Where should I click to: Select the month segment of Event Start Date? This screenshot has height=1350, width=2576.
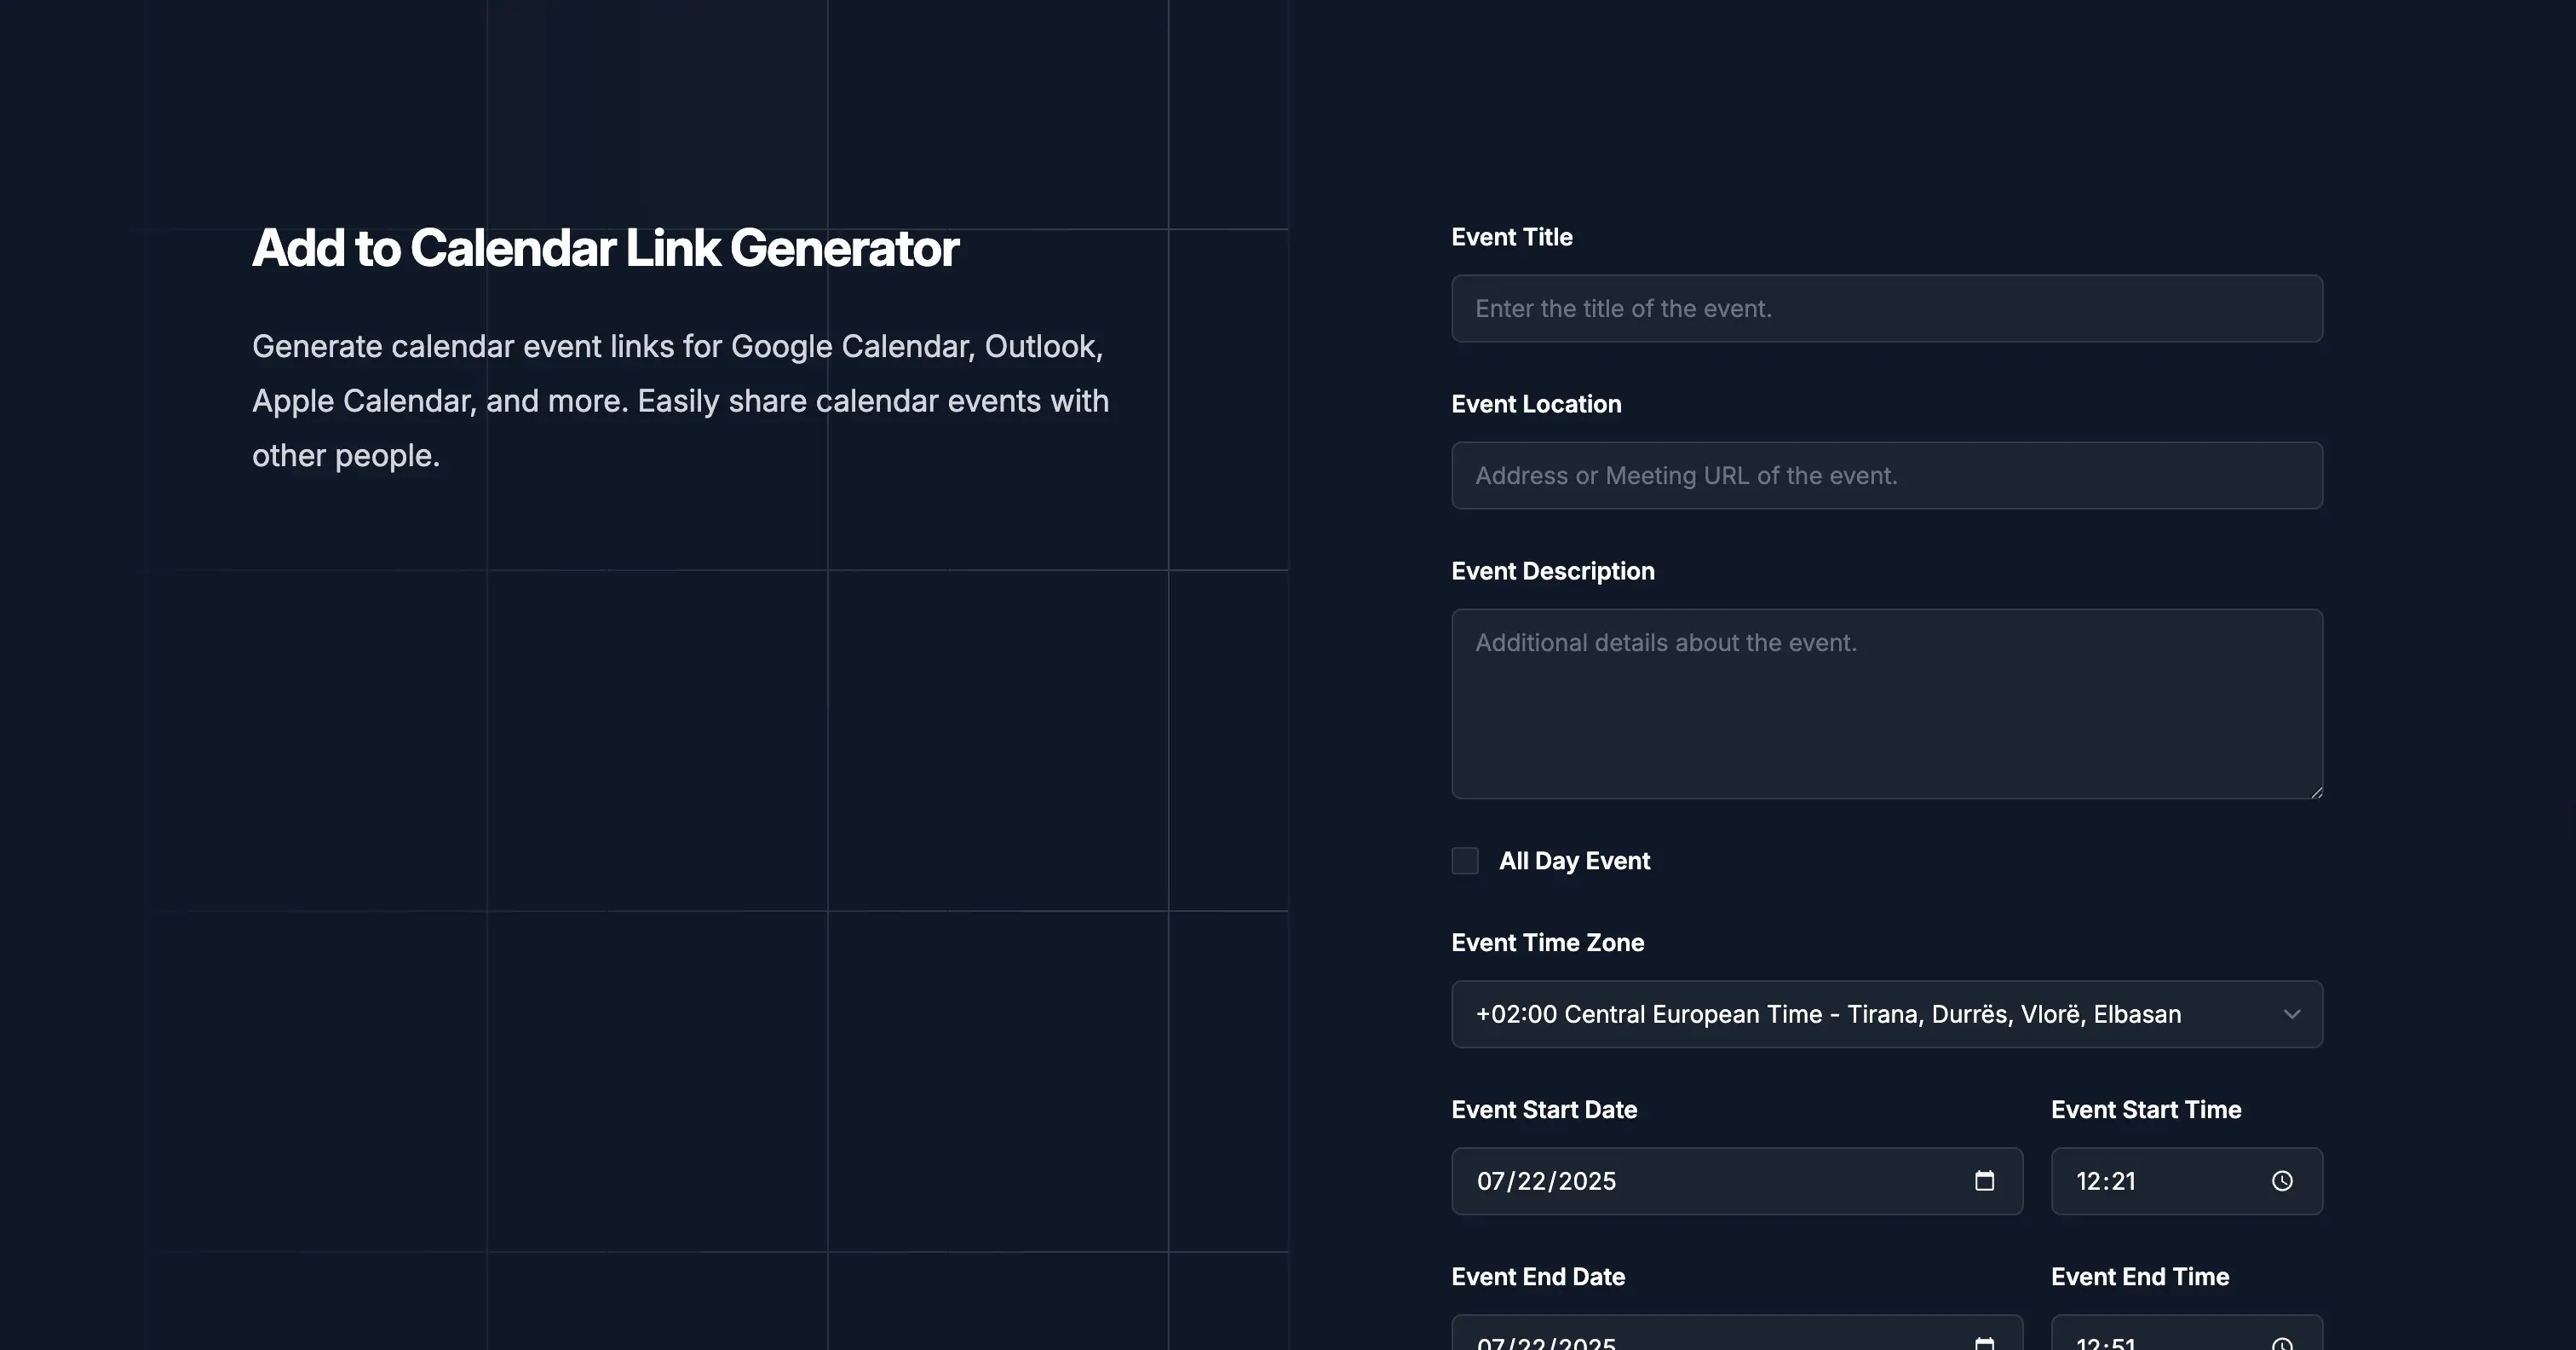click(1490, 1181)
